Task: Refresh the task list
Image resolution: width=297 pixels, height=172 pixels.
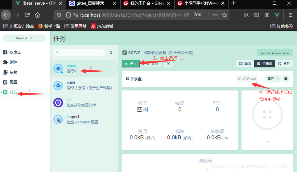Action: tap(111, 53)
